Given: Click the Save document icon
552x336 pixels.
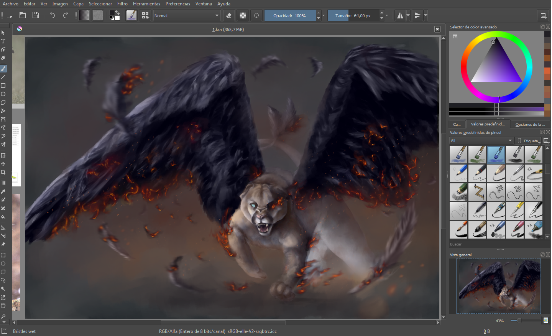Looking at the screenshot, I should coord(36,15).
